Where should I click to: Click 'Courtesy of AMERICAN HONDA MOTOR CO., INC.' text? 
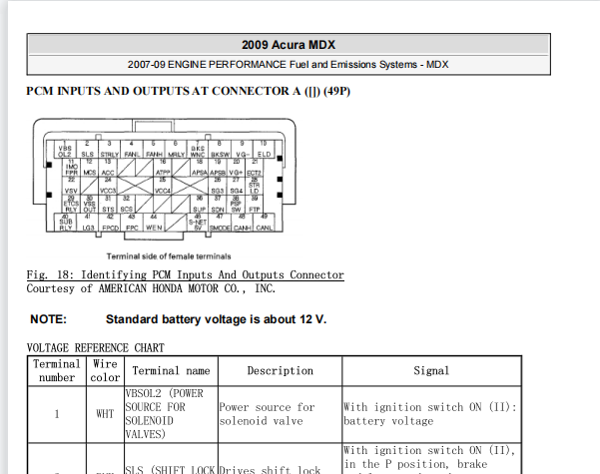[x=151, y=288]
